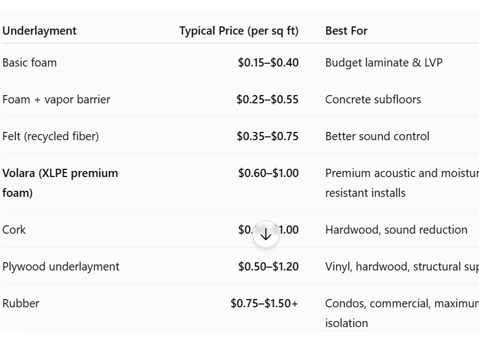Click the $0.60–$1.00 Volara price

(x=269, y=173)
